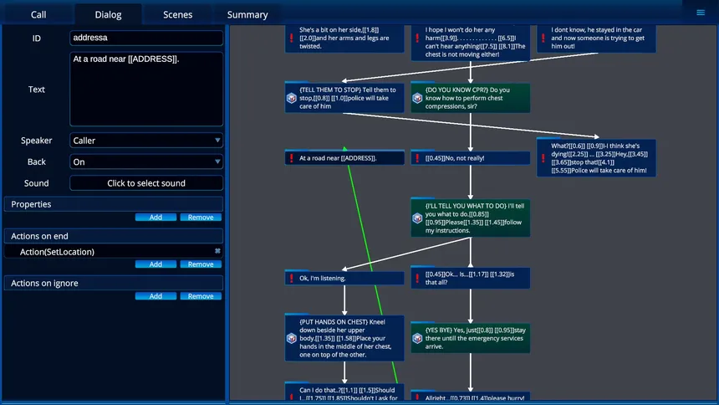The width and height of the screenshot is (719, 405).
Task: Select the Actions on ignore section header
Action: (x=113, y=283)
